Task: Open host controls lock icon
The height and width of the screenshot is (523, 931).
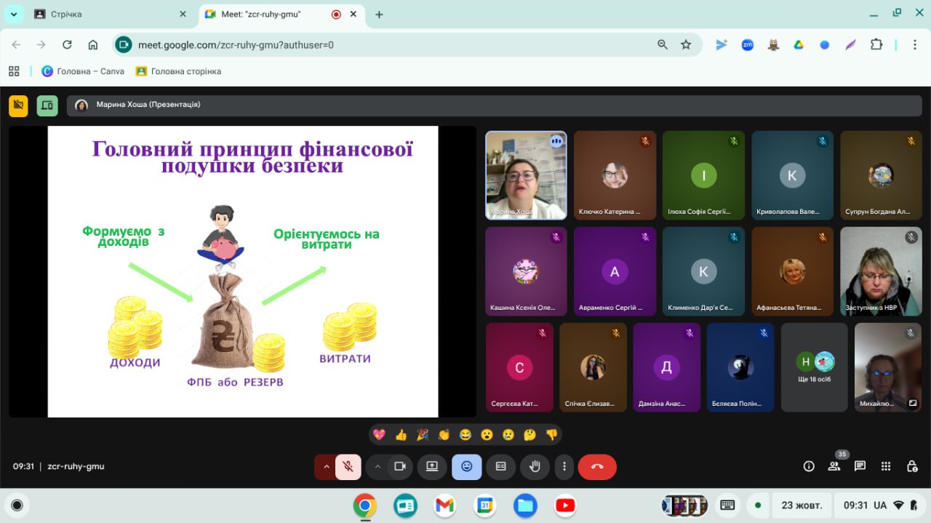Action: pos(911,466)
